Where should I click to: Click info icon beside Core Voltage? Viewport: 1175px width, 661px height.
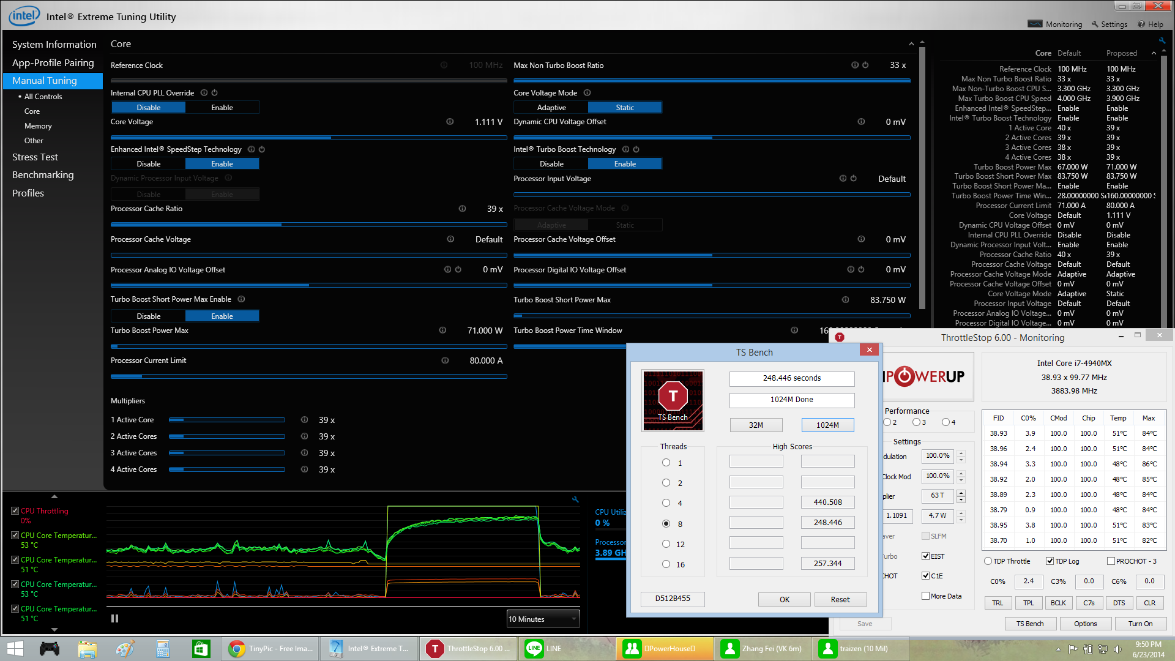450,122
